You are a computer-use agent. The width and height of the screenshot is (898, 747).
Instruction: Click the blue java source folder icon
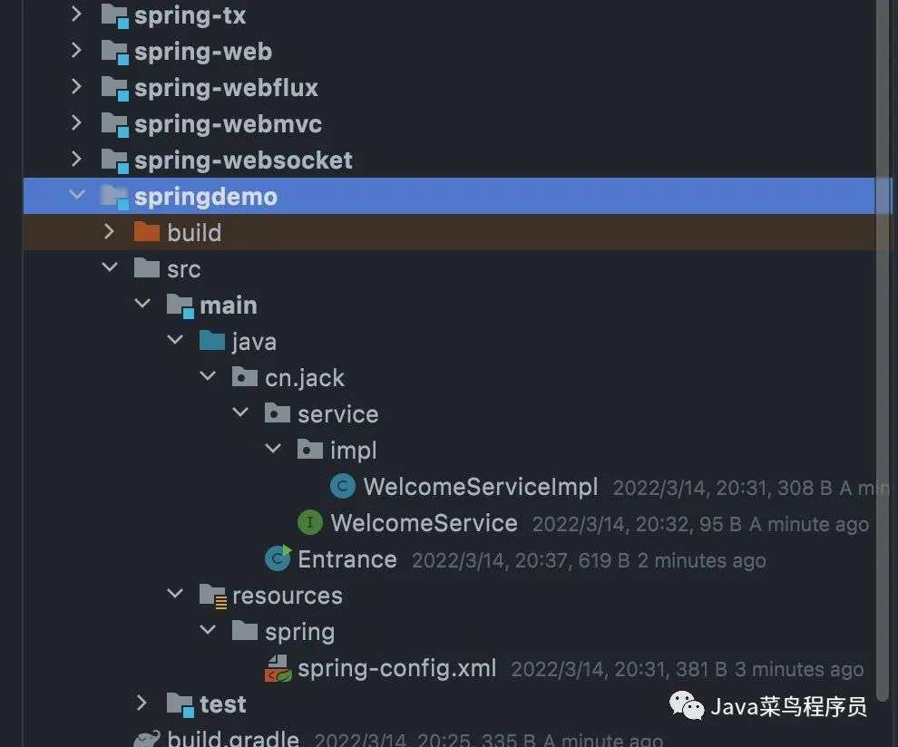pos(212,341)
